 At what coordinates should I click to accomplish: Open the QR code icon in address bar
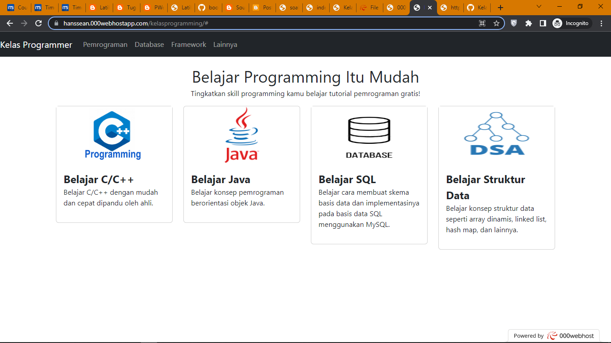[x=482, y=23]
